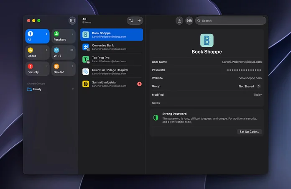Click the red warning badge on Summit Industrial
Screen dimensions: 291x189
point(139,84)
